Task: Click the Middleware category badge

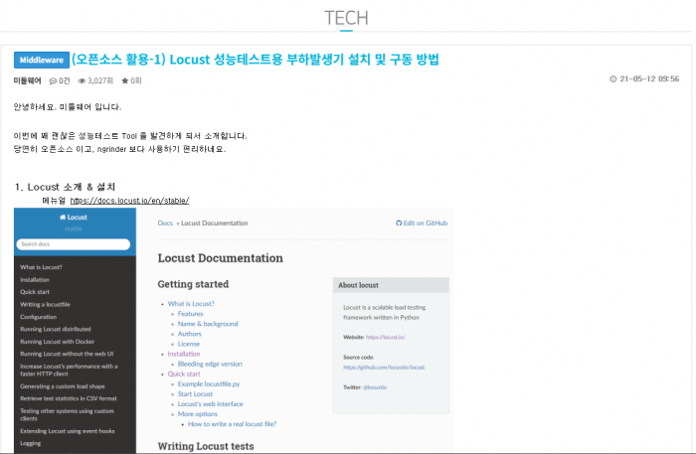Action: [x=42, y=60]
